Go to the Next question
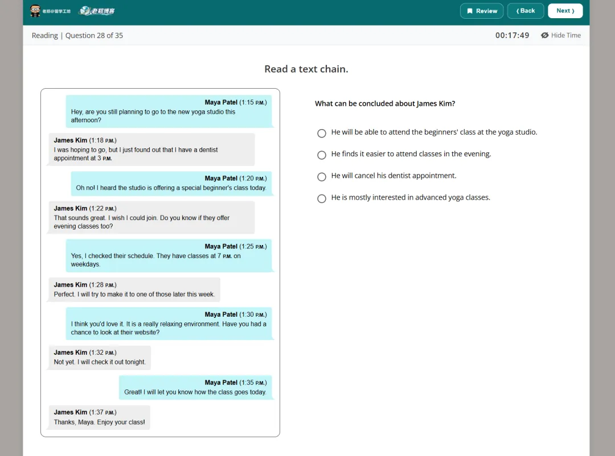 pos(565,11)
